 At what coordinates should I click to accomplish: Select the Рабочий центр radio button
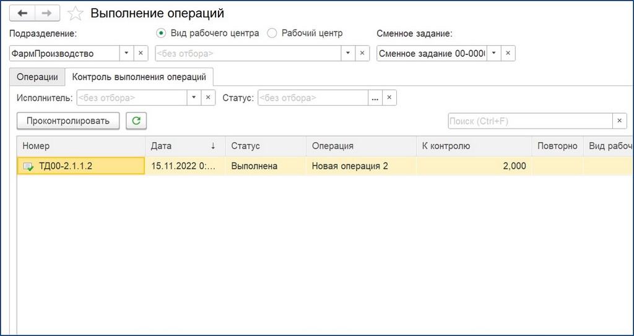(272, 33)
